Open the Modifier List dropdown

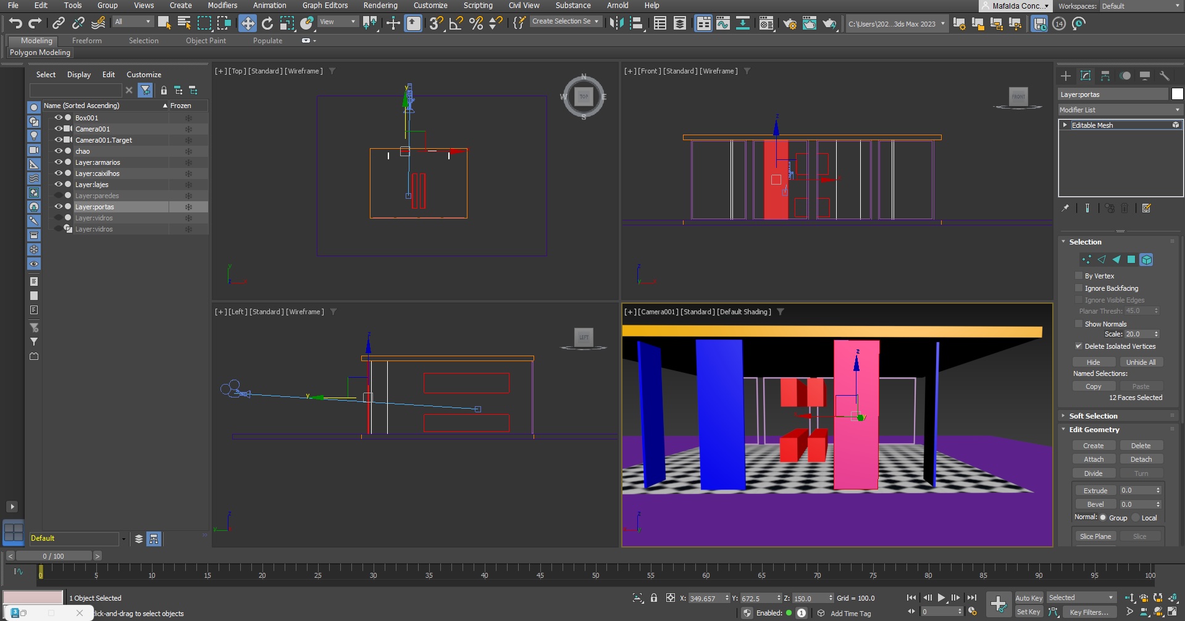pyautogui.click(x=1119, y=110)
